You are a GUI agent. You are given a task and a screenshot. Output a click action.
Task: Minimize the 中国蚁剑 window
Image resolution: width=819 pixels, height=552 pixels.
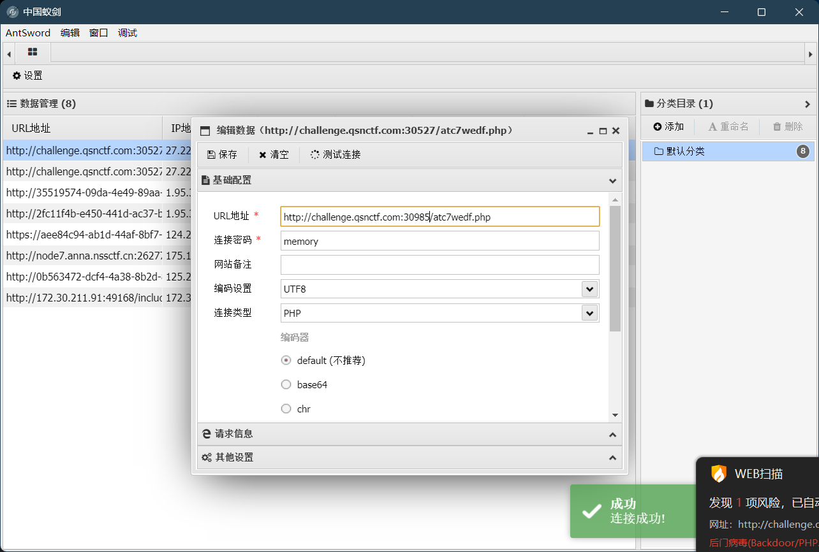click(x=724, y=12)
